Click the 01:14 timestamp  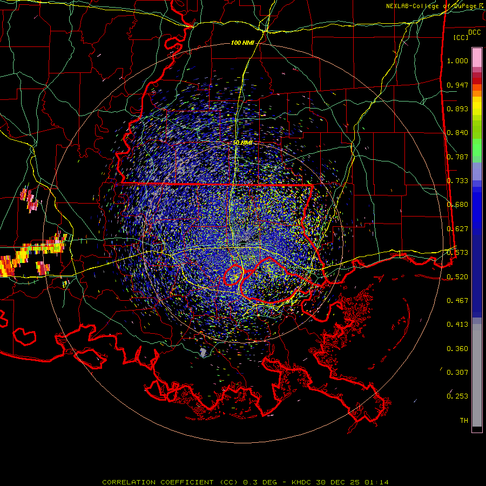376,482
